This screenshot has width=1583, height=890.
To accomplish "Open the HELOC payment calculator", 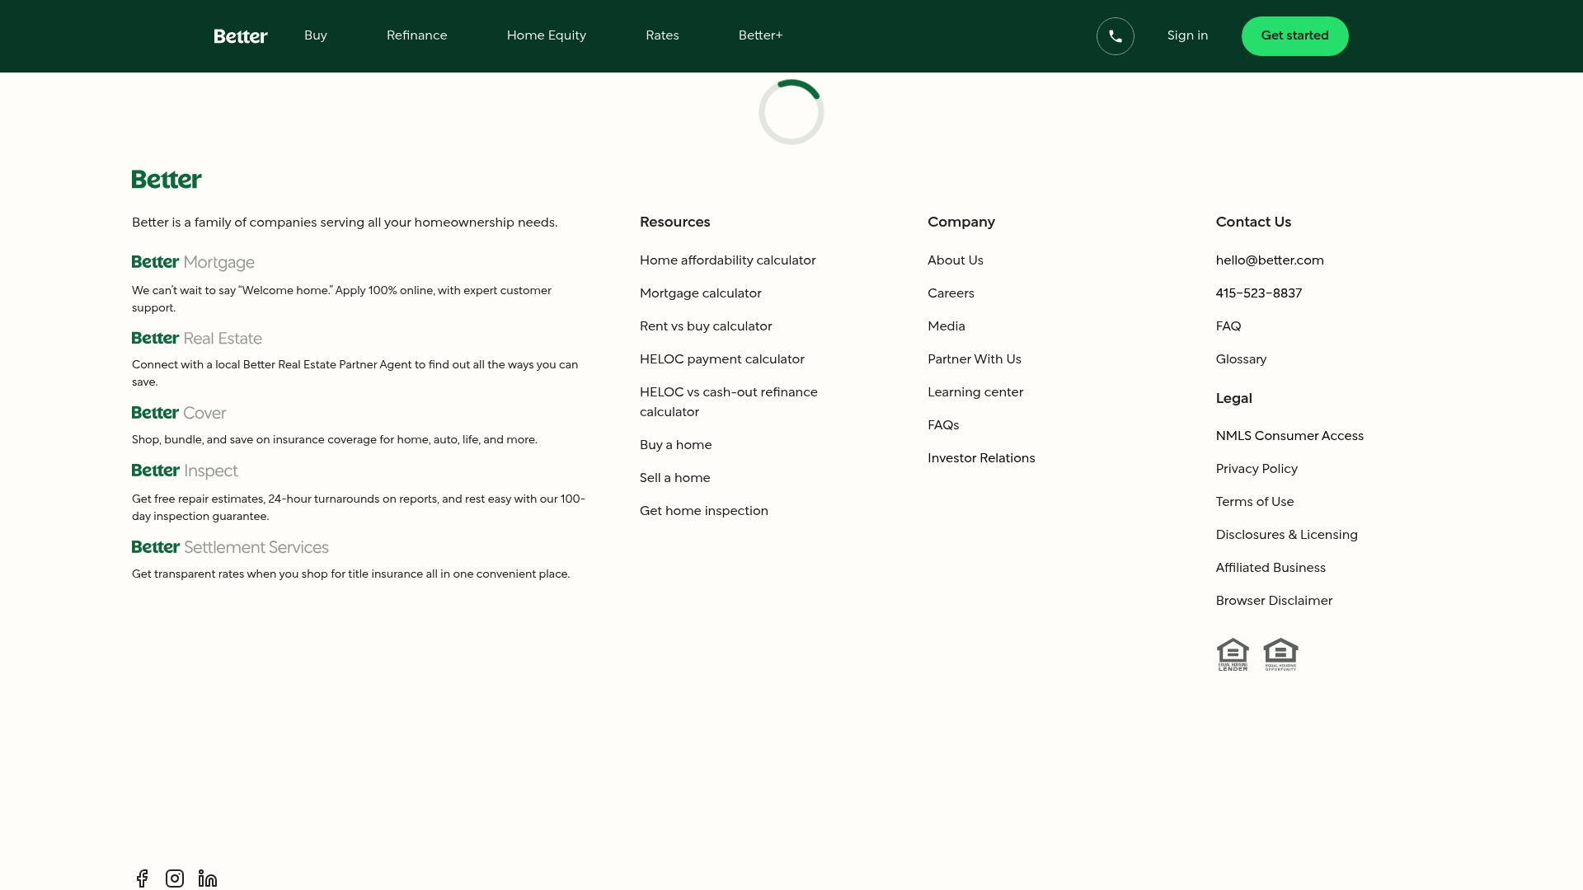I will (x=721, y=359).
